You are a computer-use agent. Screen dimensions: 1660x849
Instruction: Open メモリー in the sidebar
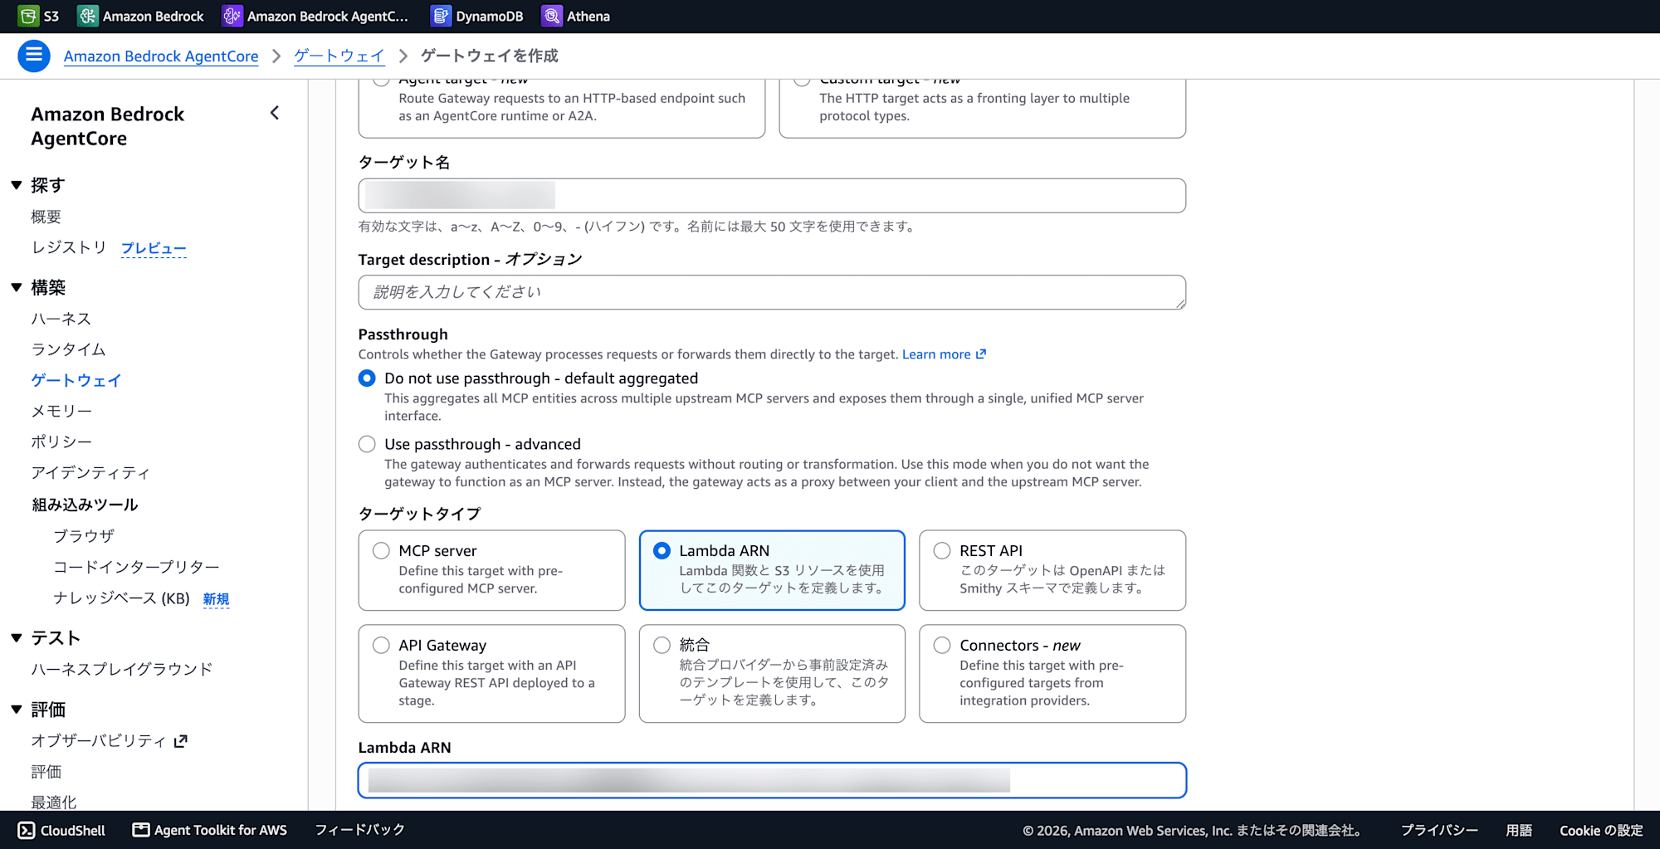click(x=61, y=411)
